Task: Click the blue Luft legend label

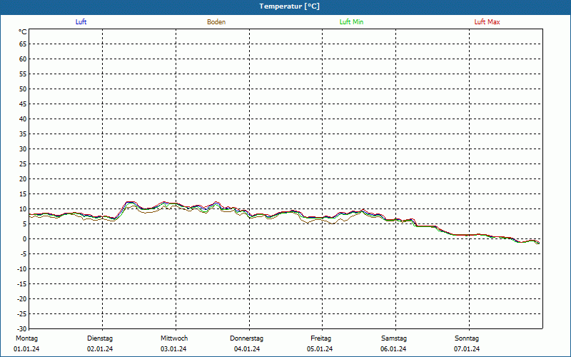Action: pyautogui.click(x=81, y=22)
